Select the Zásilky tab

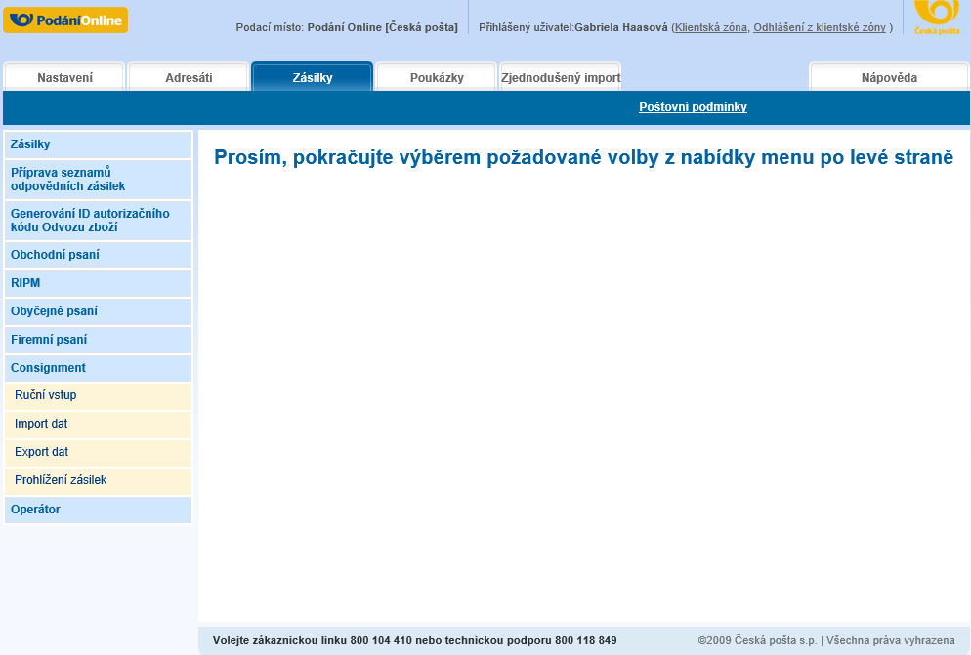coord(313,77)
